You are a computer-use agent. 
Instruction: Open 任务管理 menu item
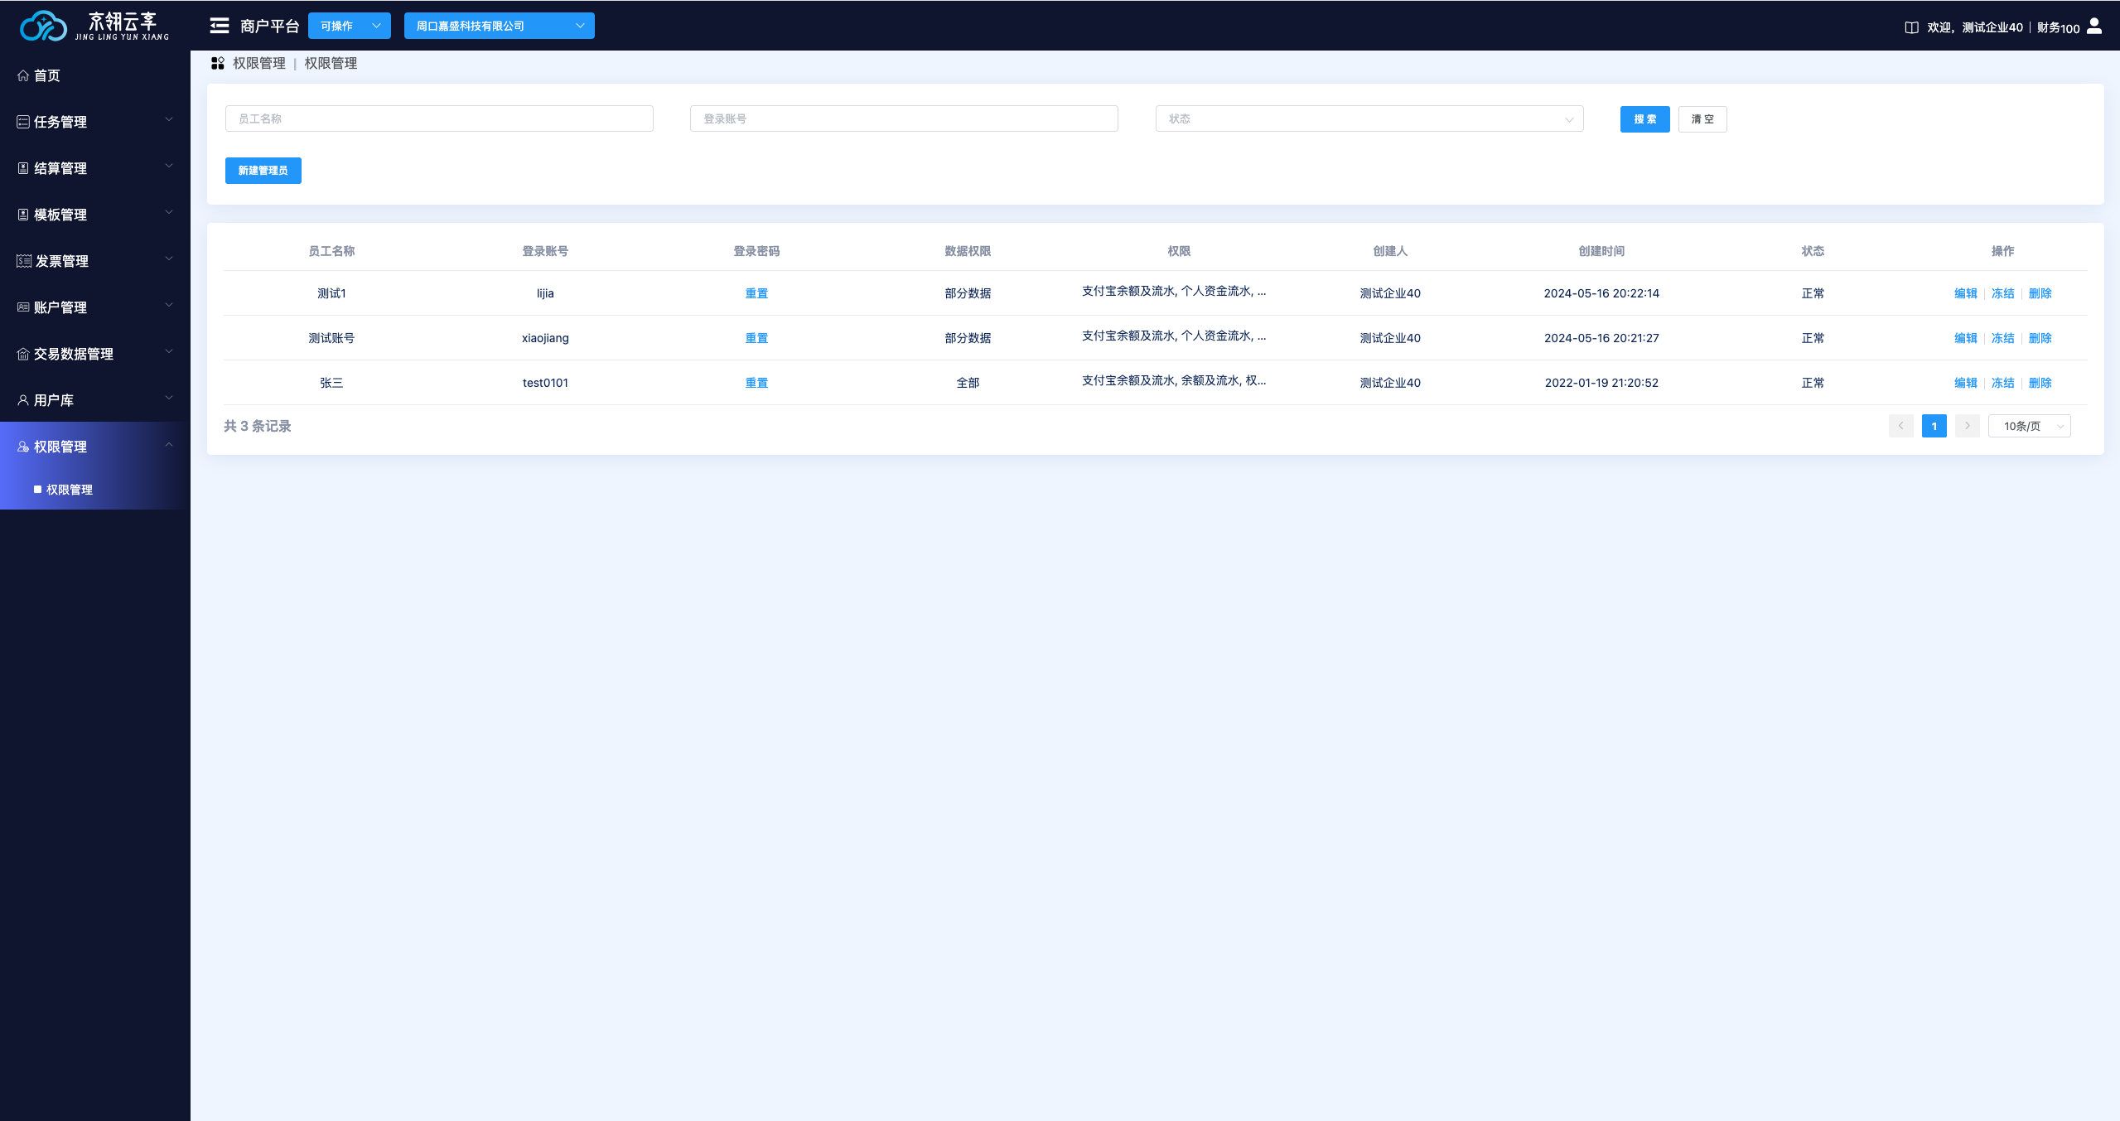coord(95,122)
